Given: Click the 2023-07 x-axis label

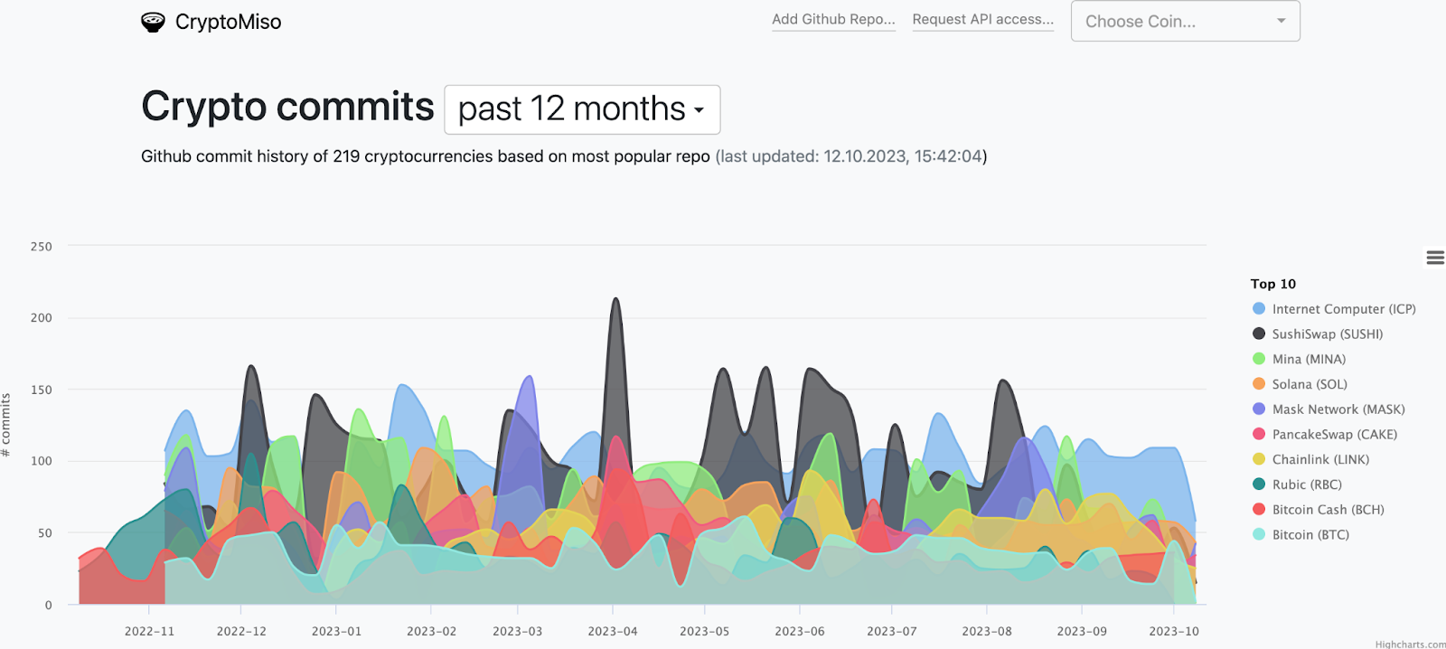Looking at the screenshot, I should tap(891, 631).
